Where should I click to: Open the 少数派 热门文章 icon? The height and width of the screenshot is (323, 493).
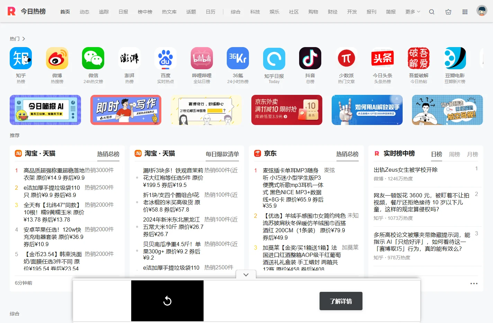347,58
